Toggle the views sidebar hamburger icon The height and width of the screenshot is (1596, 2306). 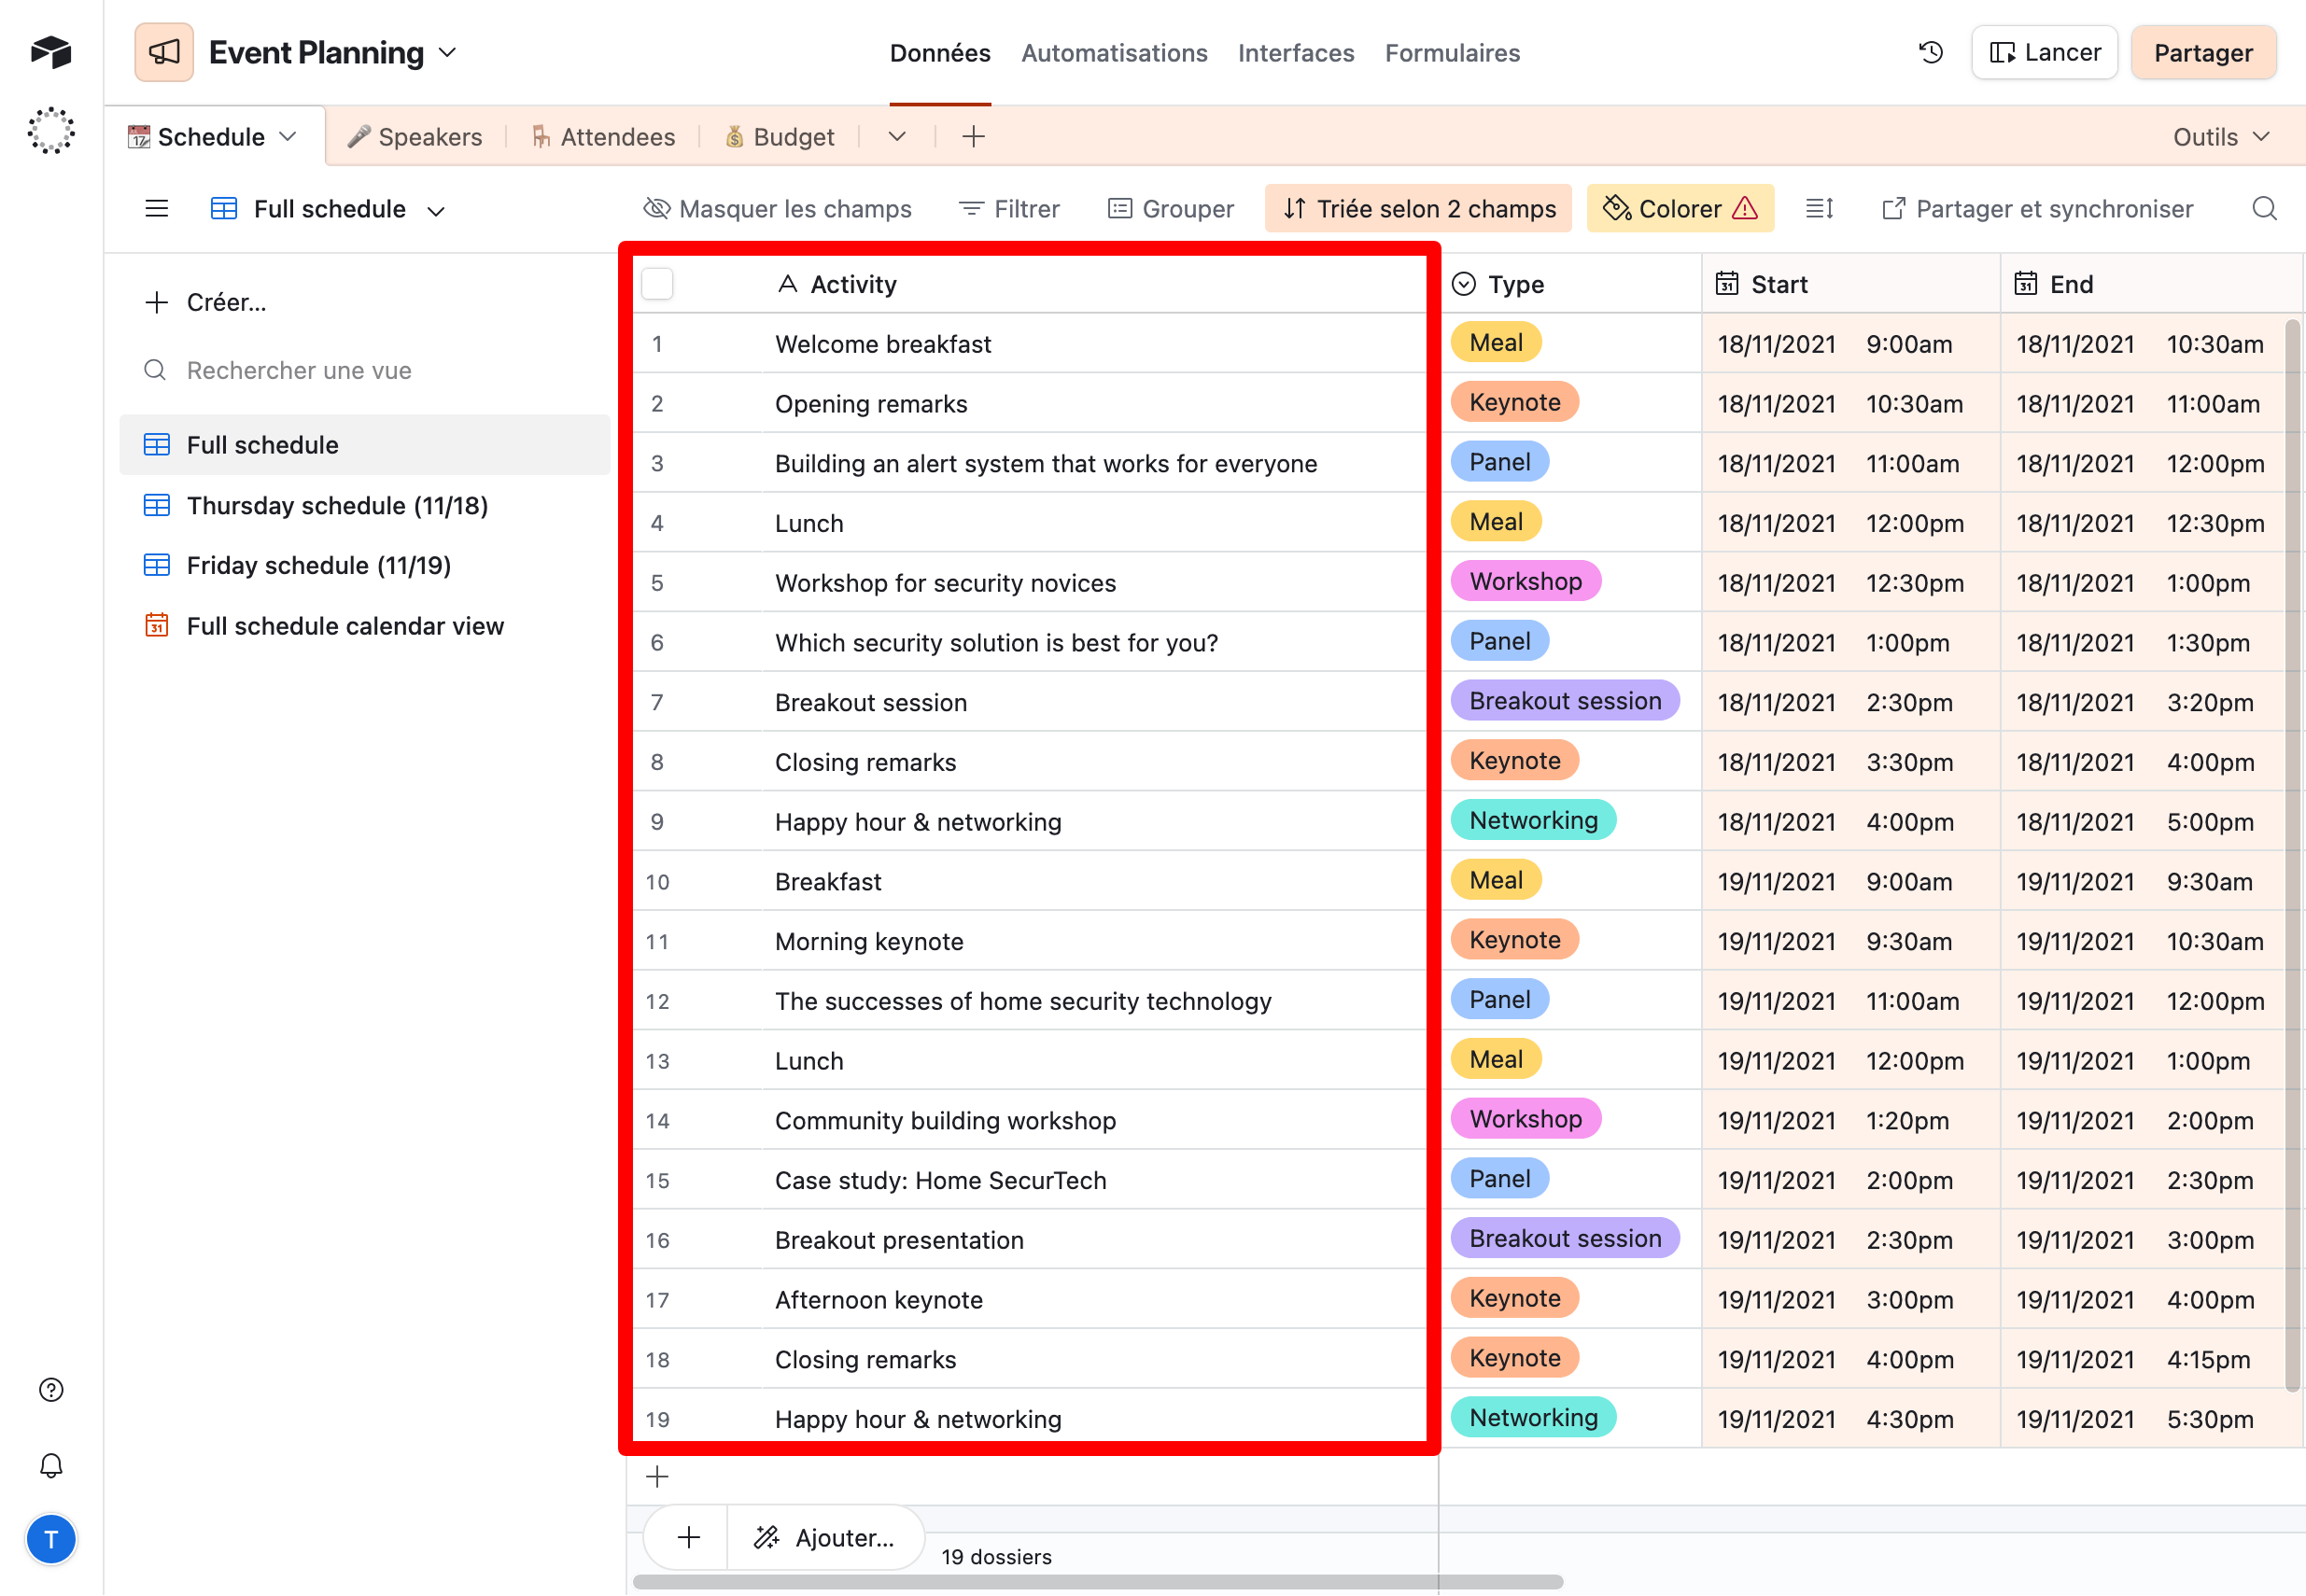[x=157, y=209]
